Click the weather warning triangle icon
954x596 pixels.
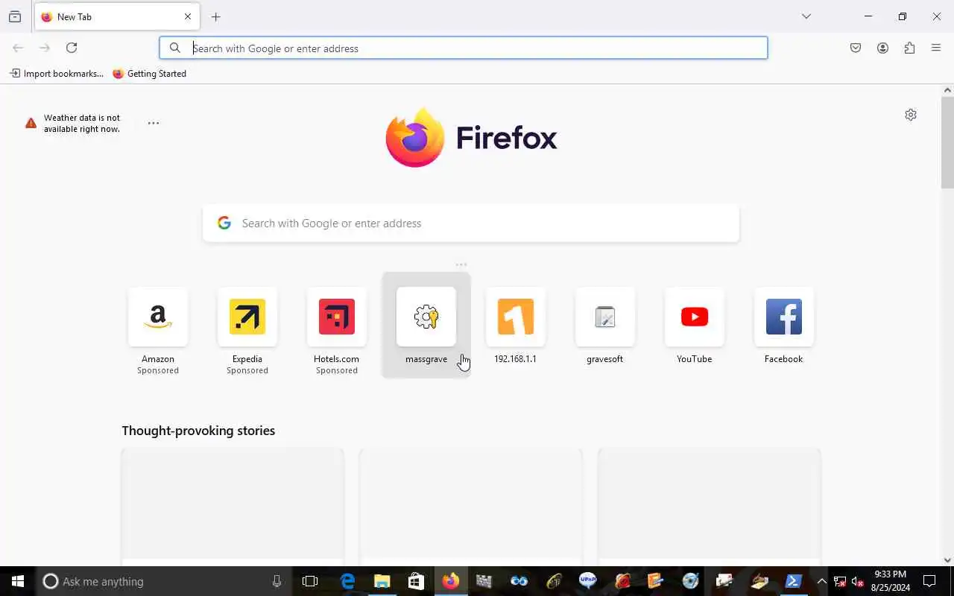[x=31, y=123]
